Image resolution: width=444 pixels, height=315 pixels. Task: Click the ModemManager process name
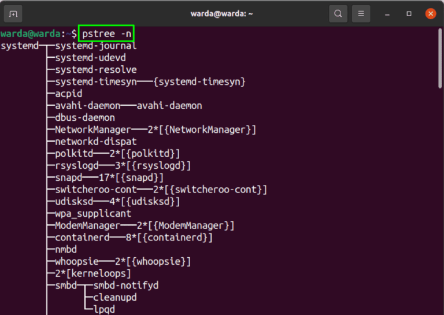coord(87,225)
